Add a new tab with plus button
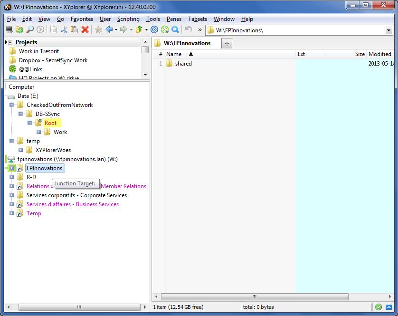Screen dimensions: 398x316 (x=227, y=44)
